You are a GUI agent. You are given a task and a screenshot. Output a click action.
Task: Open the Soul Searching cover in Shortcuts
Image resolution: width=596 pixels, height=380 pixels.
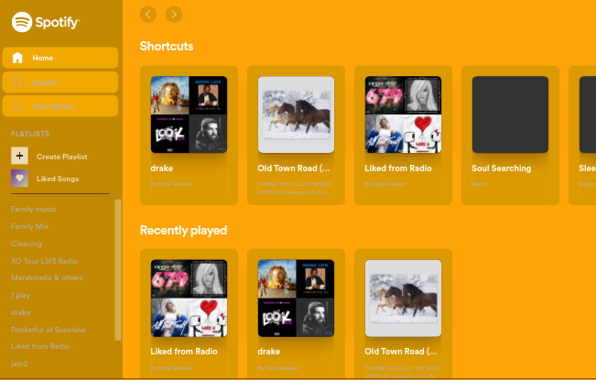[x=511, y=114]
